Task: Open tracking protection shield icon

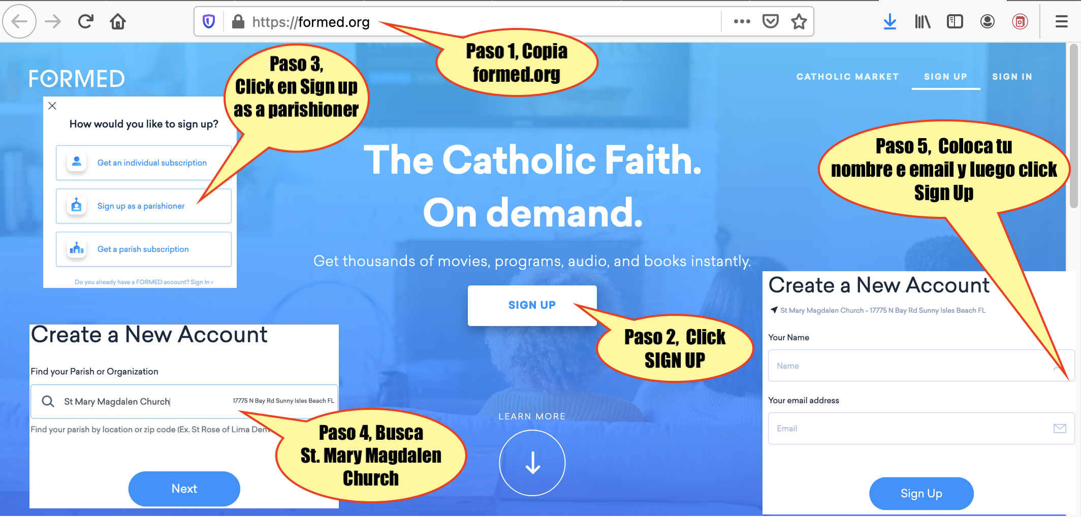Action: coord(209,21)
